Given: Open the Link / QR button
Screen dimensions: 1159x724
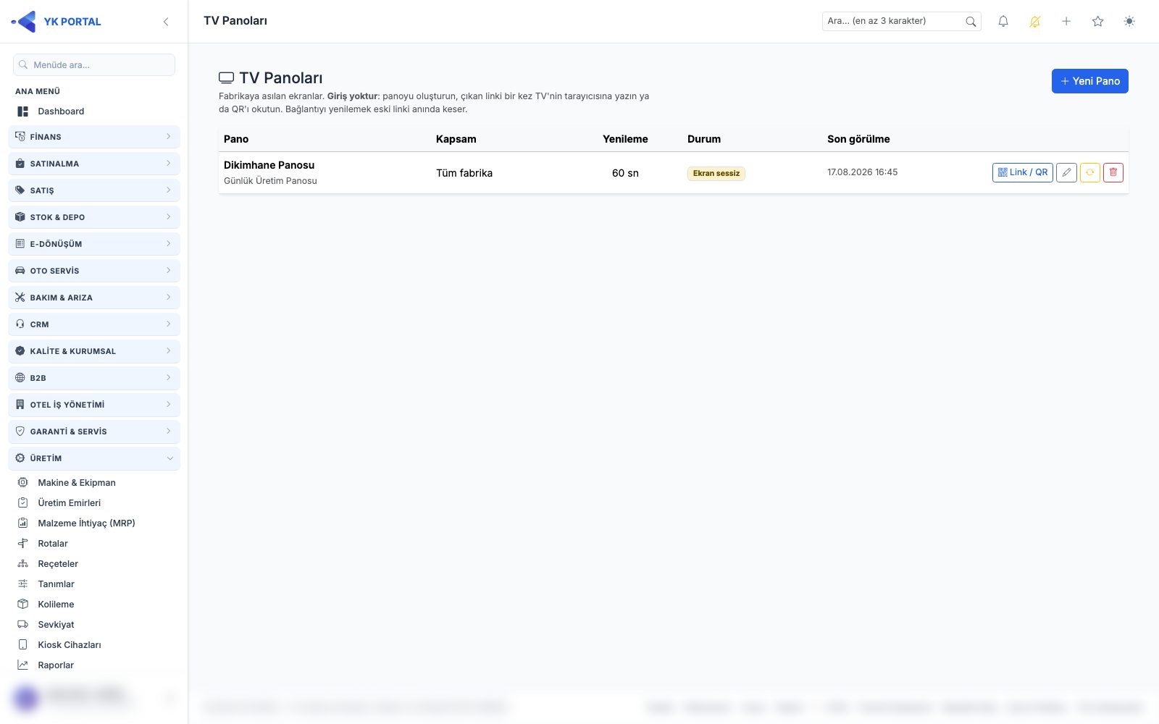Looking at the screenshot, I should pos(1023,172).
